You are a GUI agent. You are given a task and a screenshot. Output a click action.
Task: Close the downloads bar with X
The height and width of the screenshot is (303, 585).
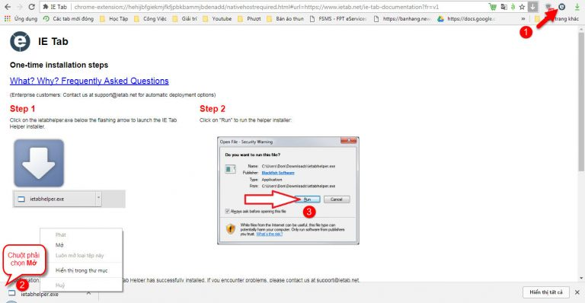(577, 292)
